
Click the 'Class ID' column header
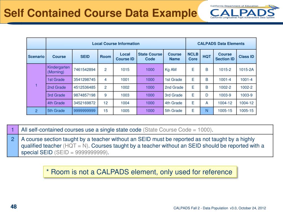coord(246,57)
